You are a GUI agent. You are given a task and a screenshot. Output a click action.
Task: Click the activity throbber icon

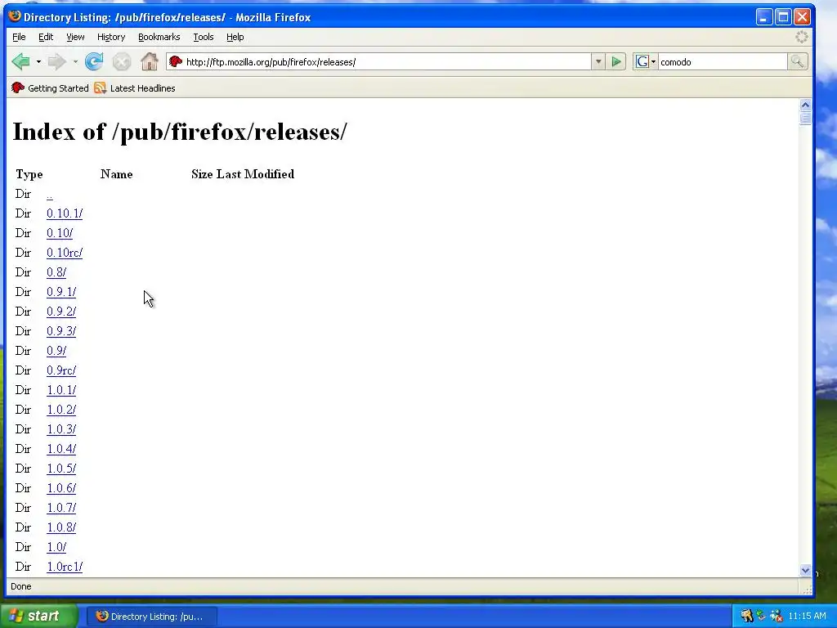[801, 37]
